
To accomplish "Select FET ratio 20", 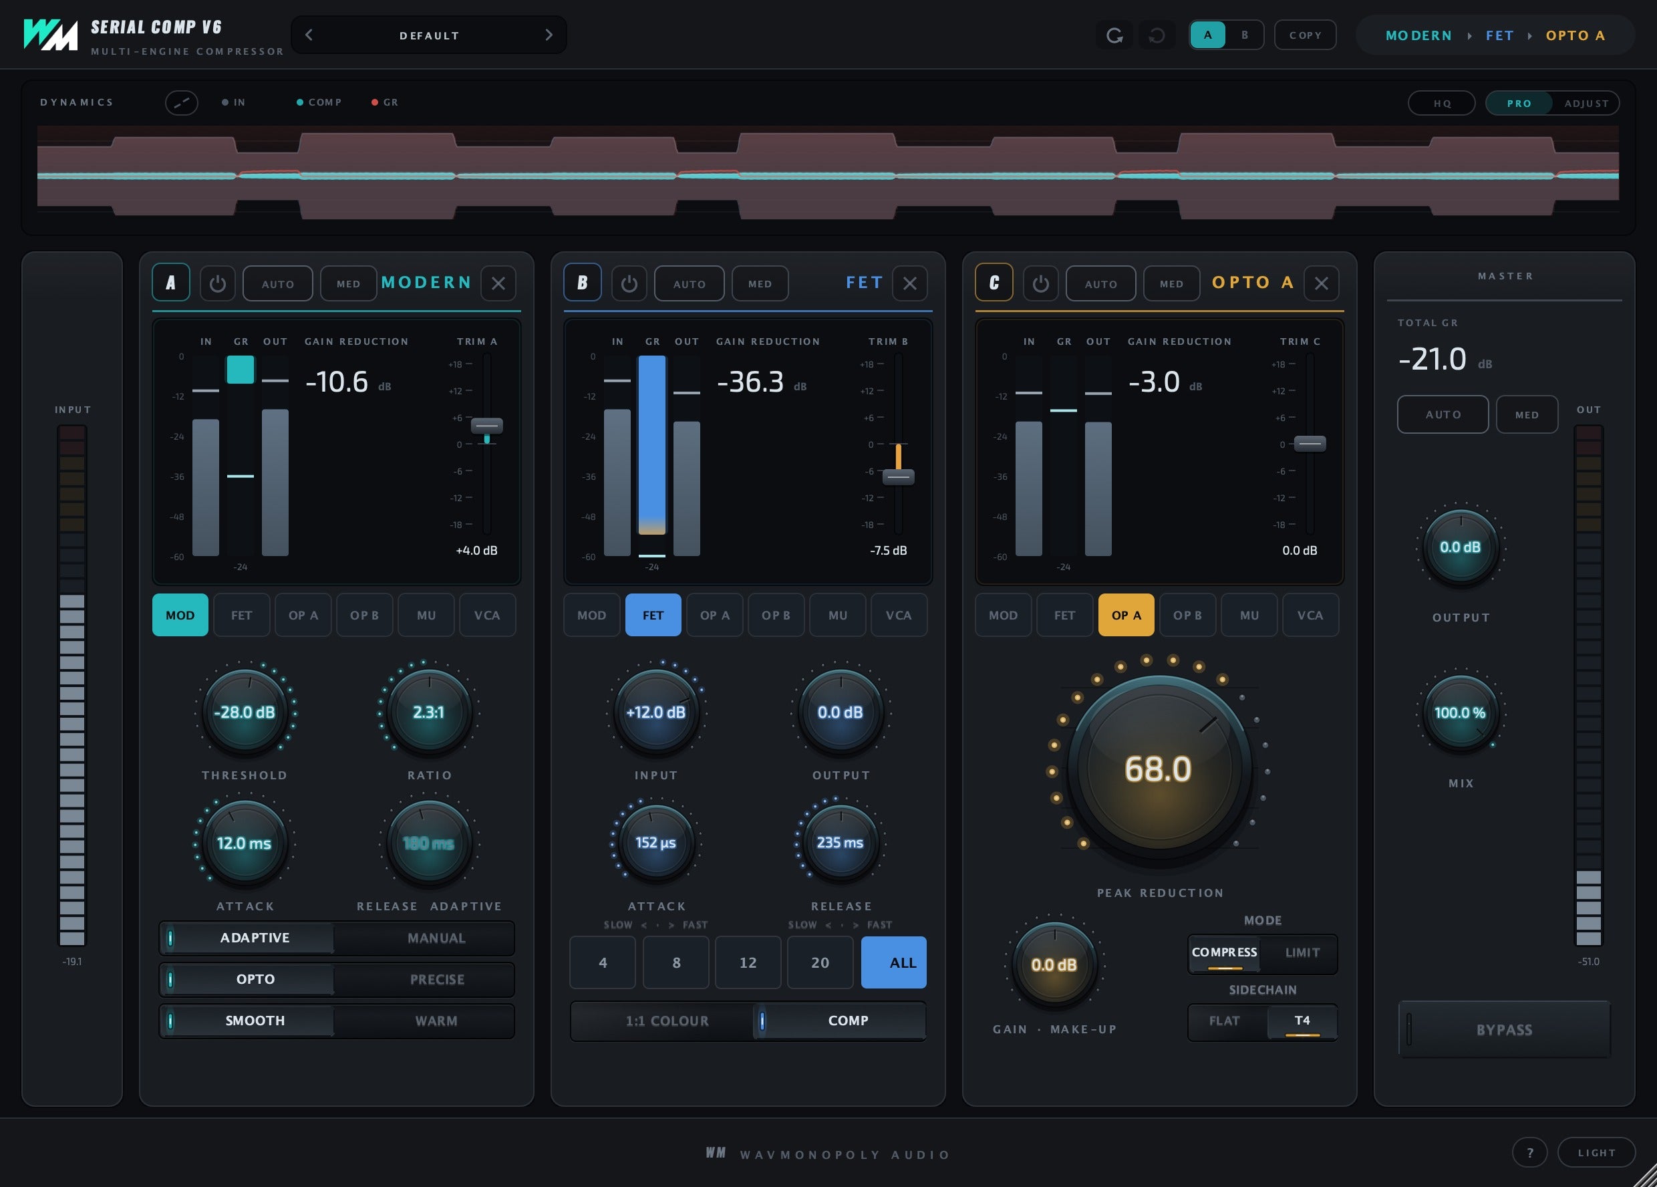I will coord(820,962).
